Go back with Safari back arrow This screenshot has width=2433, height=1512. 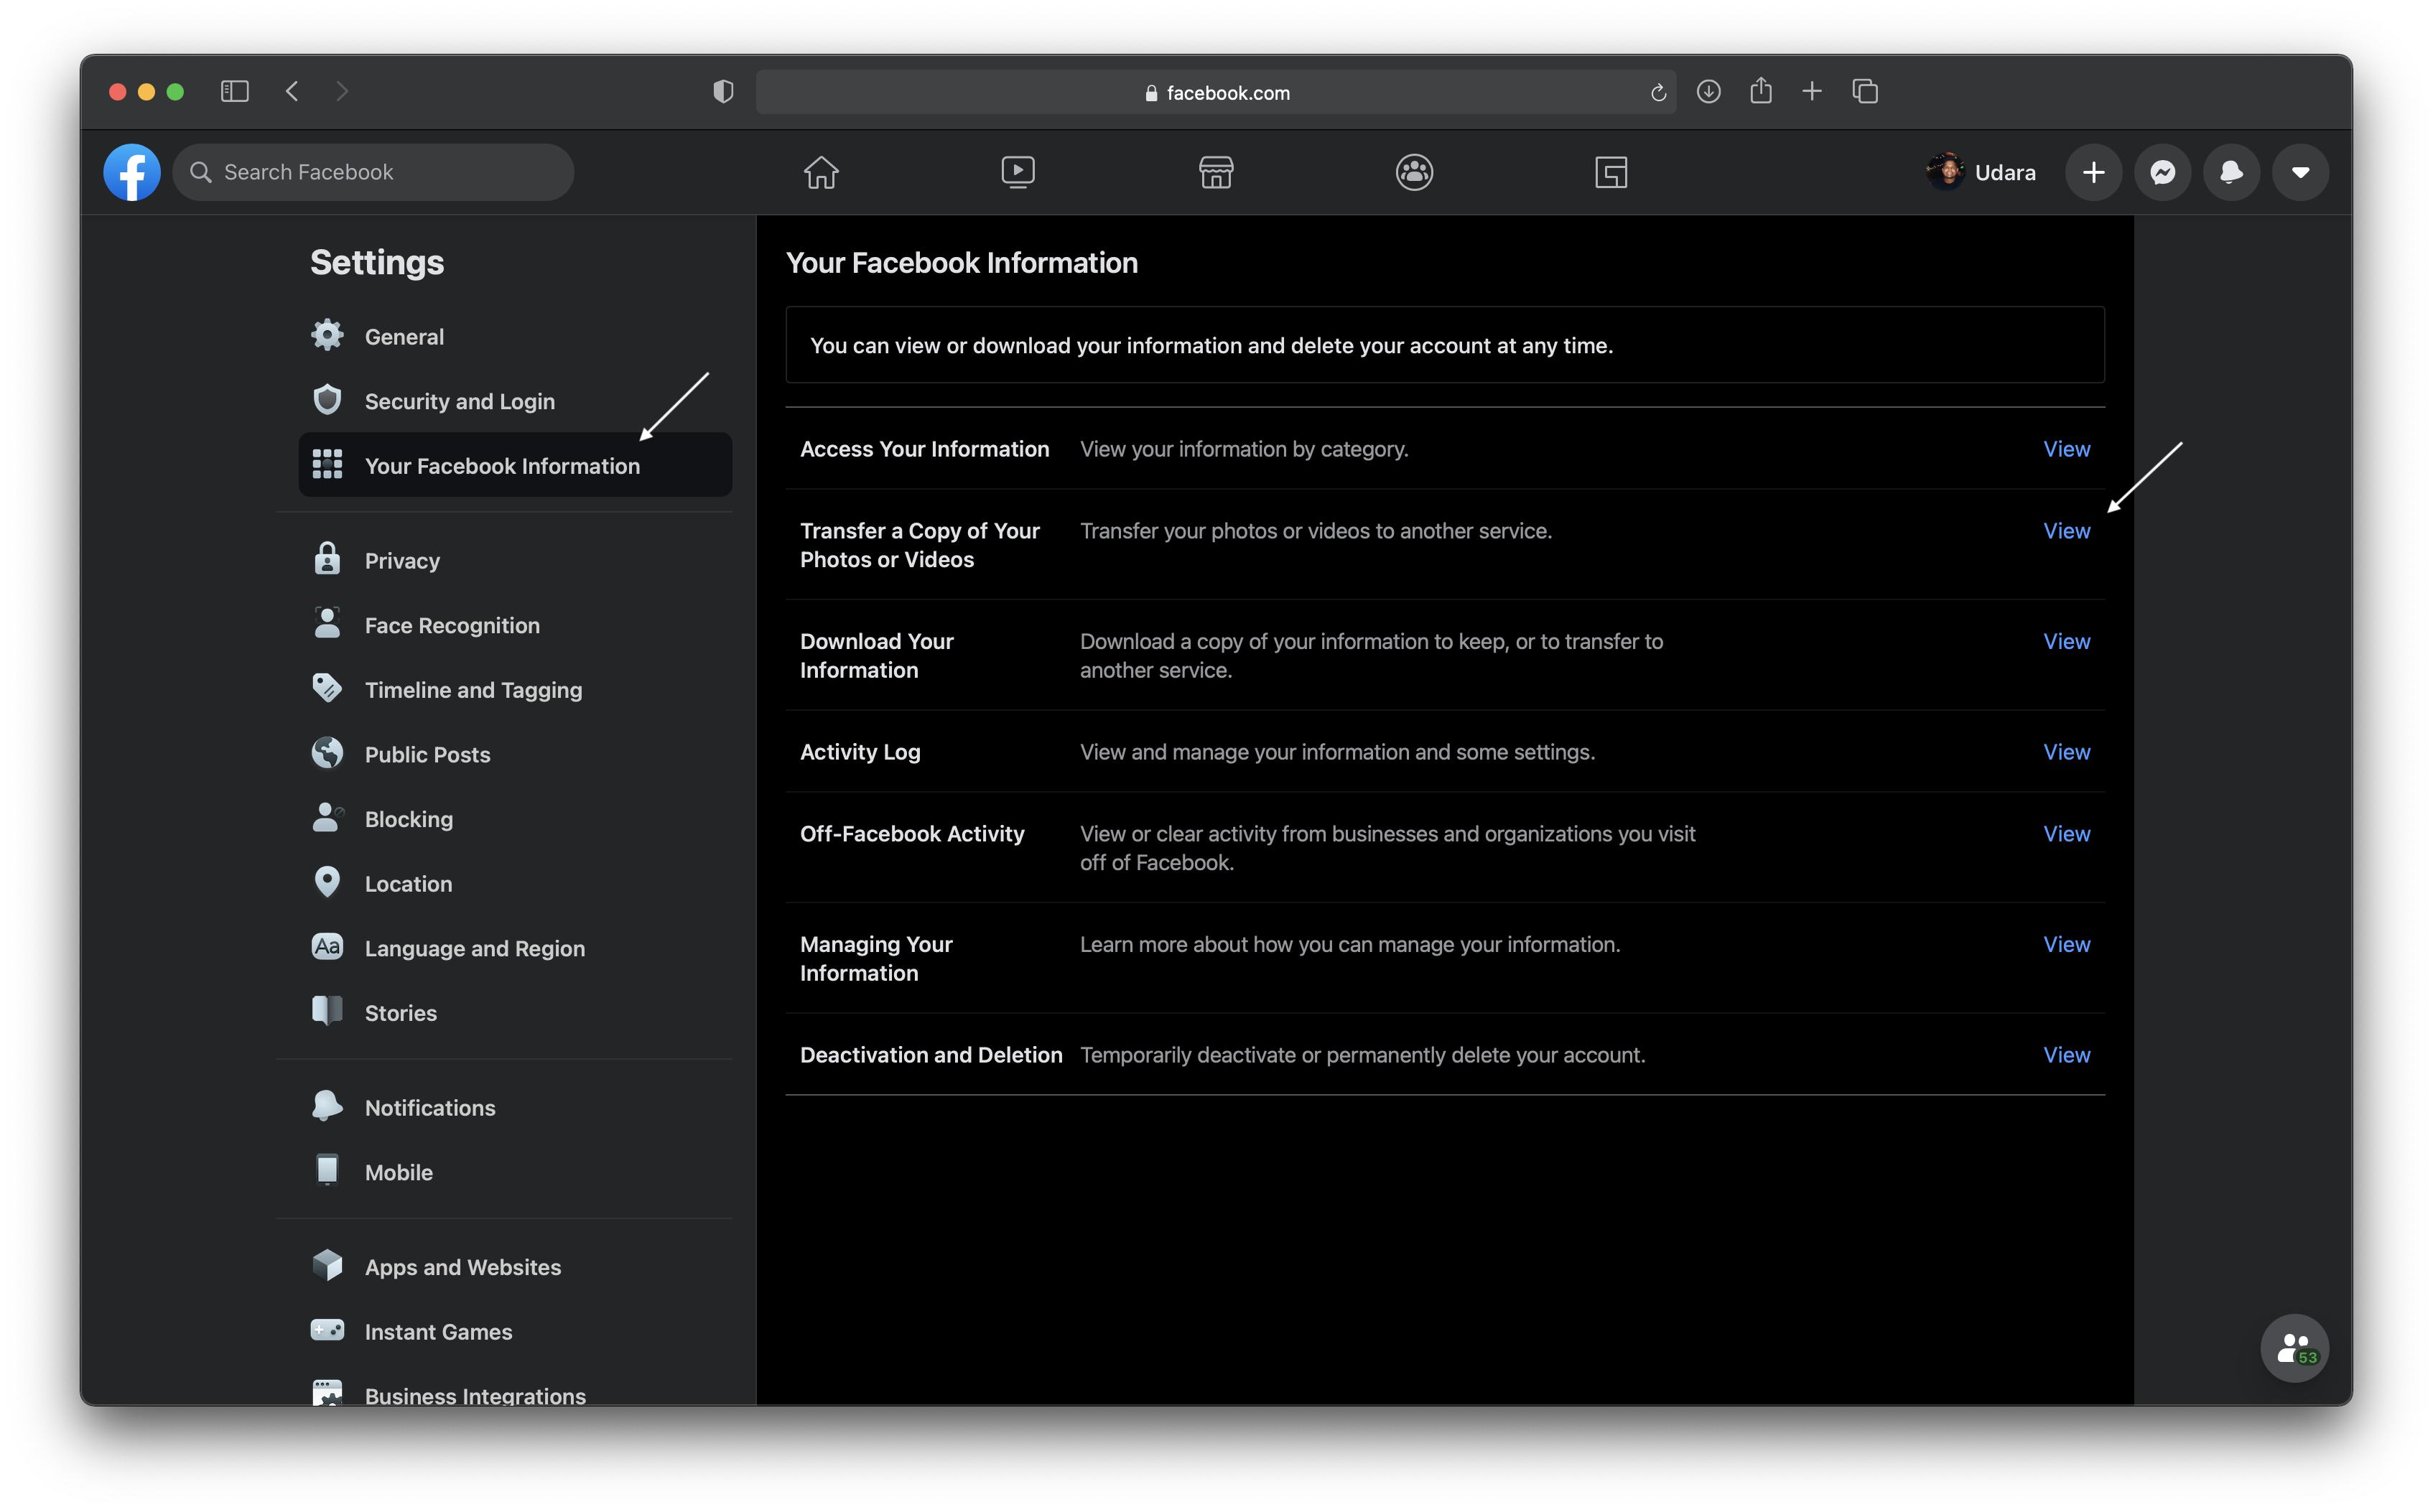click(292, 92)
